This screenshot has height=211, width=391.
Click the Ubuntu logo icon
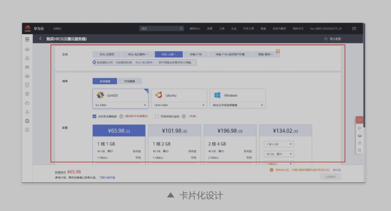pos(159,95)
